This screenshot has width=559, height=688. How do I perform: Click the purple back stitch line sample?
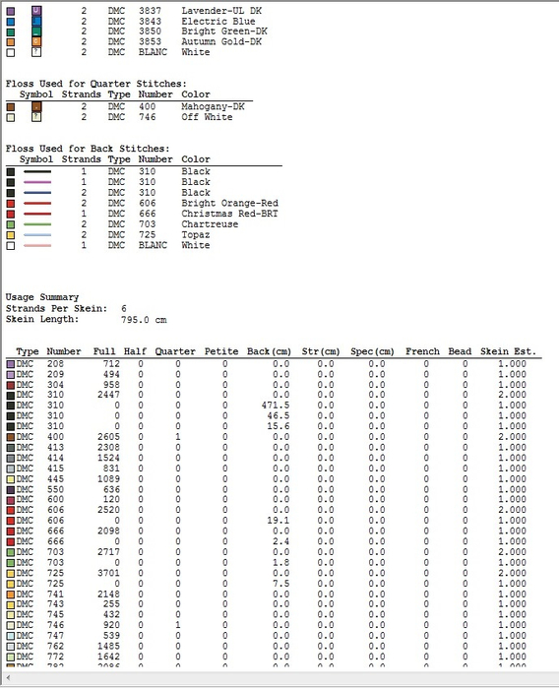(37, 182)
